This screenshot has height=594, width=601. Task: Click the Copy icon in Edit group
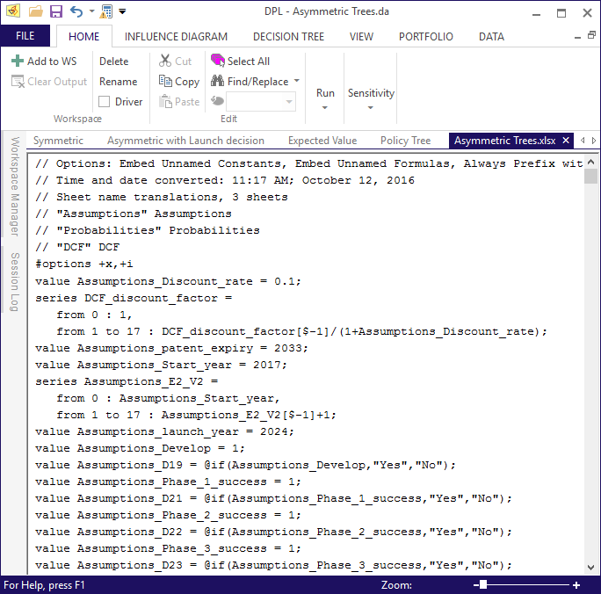[x=165, y=82]
